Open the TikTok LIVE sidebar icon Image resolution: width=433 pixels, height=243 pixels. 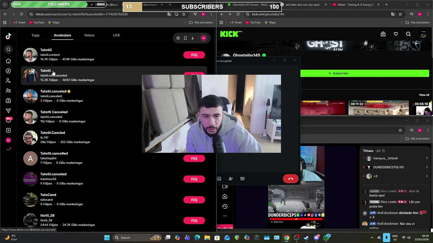pos(8,101)
